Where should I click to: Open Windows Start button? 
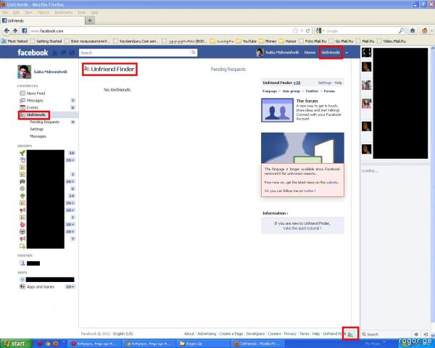[x=14, y=344]
